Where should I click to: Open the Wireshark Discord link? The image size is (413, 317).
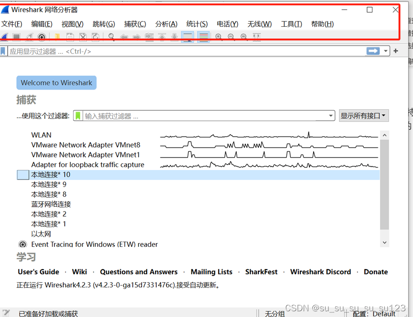click(320, 272)
